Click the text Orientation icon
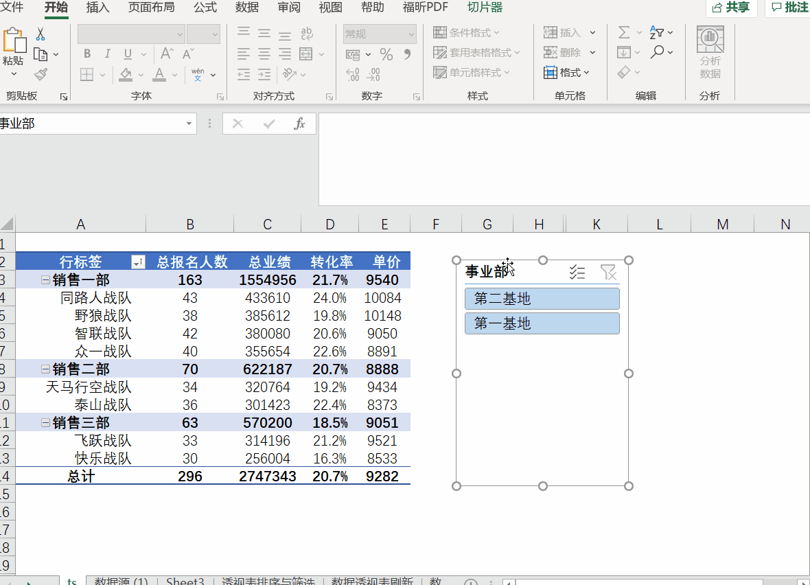810x585 pixels. (289, 74)
